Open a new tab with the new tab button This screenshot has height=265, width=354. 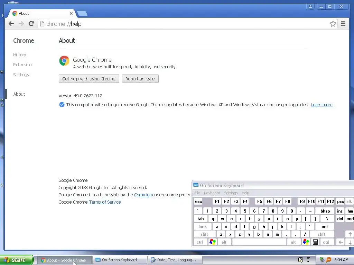(x=82, y=13)
